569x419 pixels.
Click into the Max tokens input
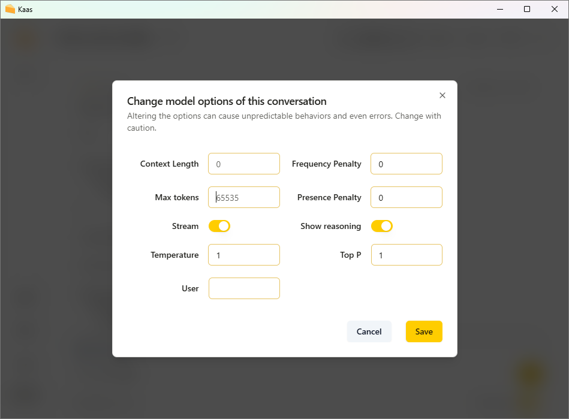[x=244, y=197]
